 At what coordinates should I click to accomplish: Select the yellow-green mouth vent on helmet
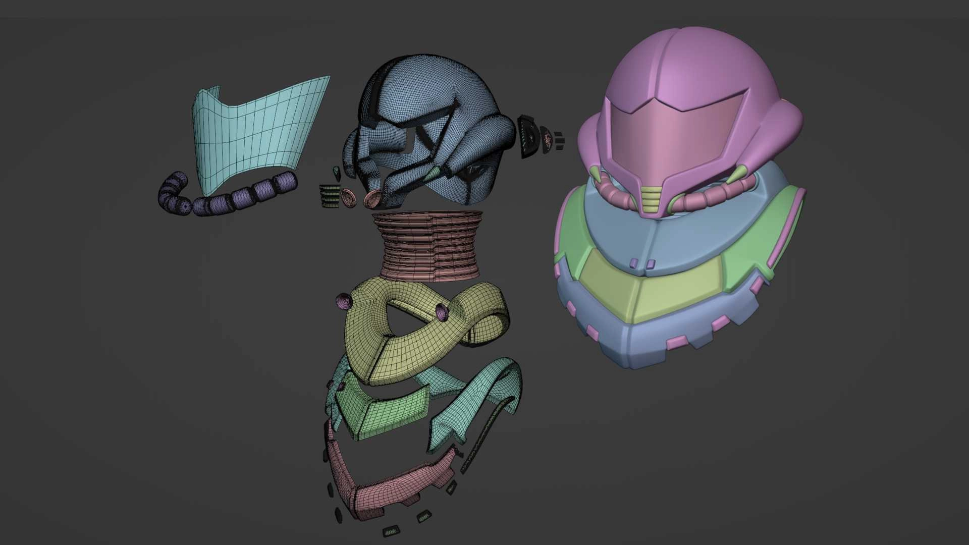pos(651,198)
